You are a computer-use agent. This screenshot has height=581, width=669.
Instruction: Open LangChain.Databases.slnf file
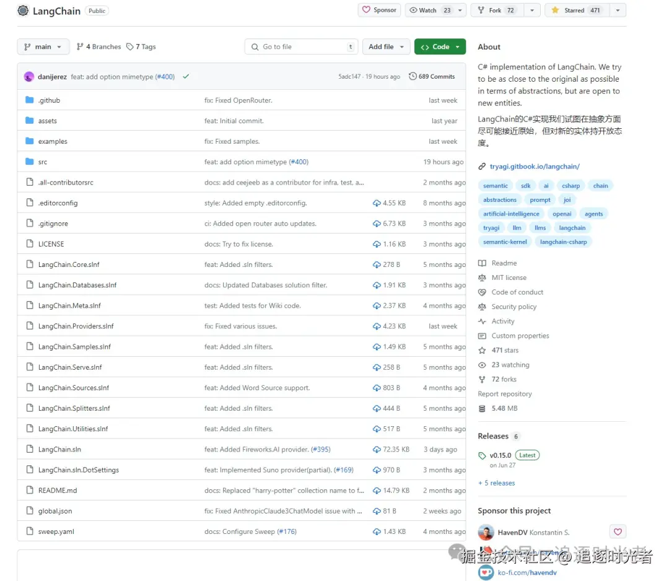pos(77,285)
